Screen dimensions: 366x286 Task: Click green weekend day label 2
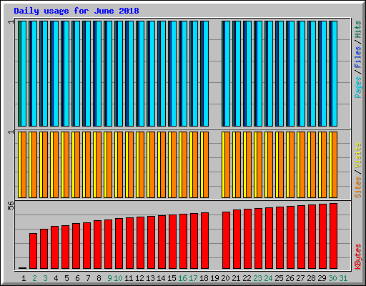click(34, 278)
